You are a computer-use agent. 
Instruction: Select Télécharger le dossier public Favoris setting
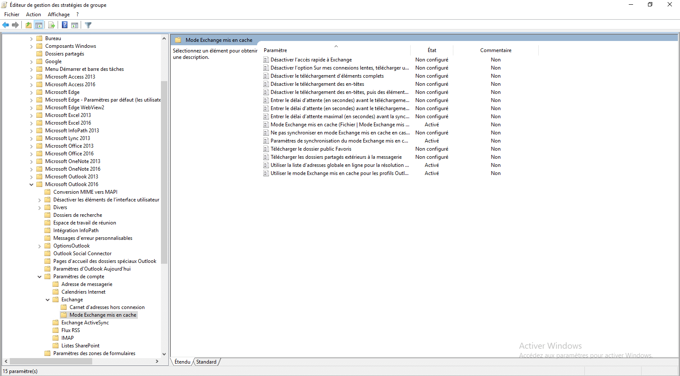(311, 149)
